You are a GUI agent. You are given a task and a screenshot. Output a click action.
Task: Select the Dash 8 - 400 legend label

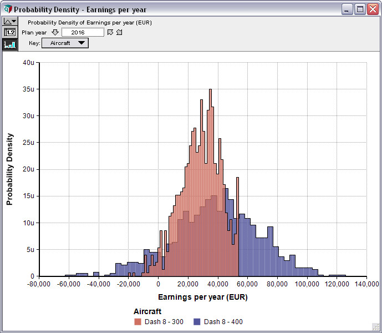[x=223, y=322]
